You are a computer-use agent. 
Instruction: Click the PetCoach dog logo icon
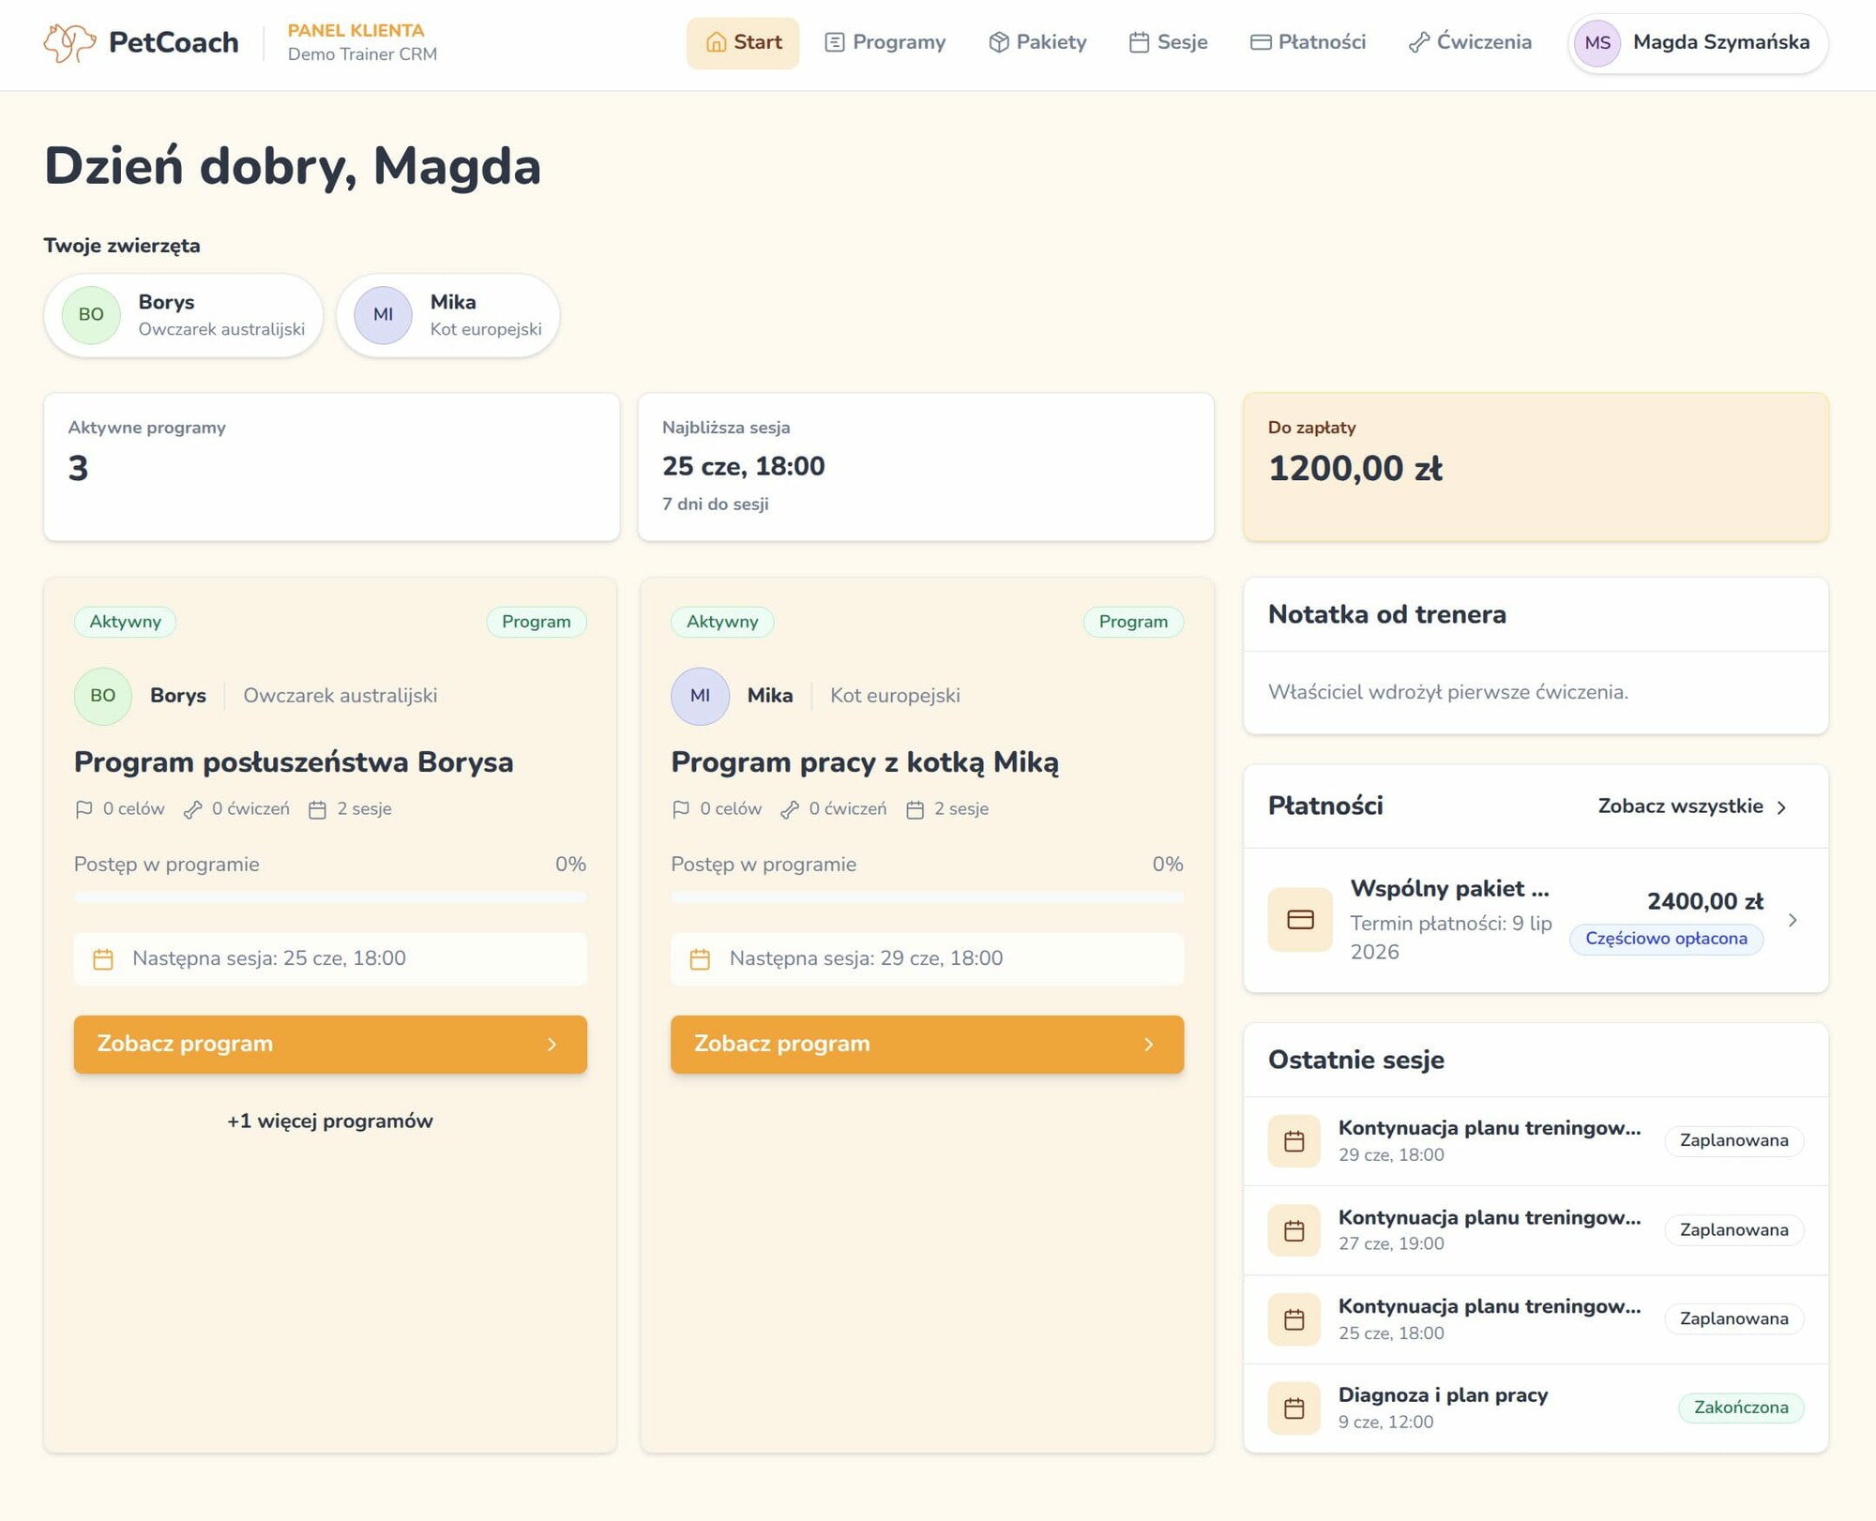(69, 42)
